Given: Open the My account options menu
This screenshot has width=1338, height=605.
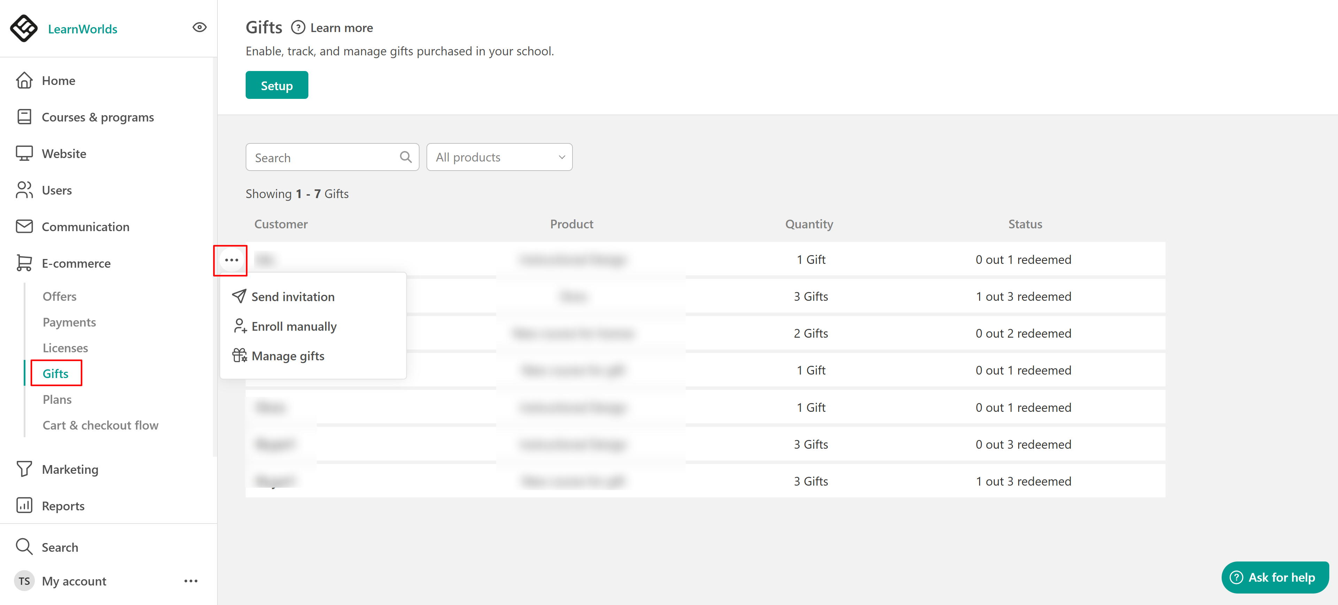Looking at the screenshot, I should pos(191,581).
